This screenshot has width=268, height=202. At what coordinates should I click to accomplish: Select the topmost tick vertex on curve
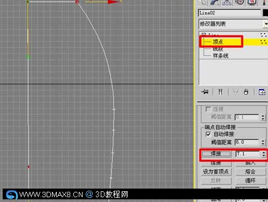(x=114, y=109)
